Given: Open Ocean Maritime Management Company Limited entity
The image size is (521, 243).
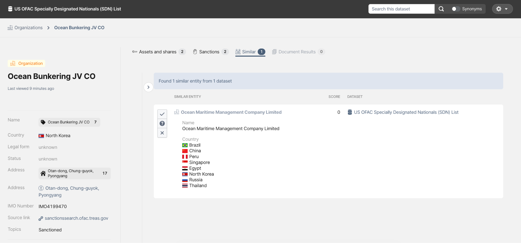Looking at the screenshot, I should click(x=231, y=112).
